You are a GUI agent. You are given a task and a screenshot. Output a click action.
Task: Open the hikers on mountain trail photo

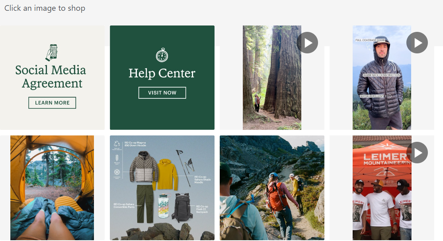pos(272,188)
